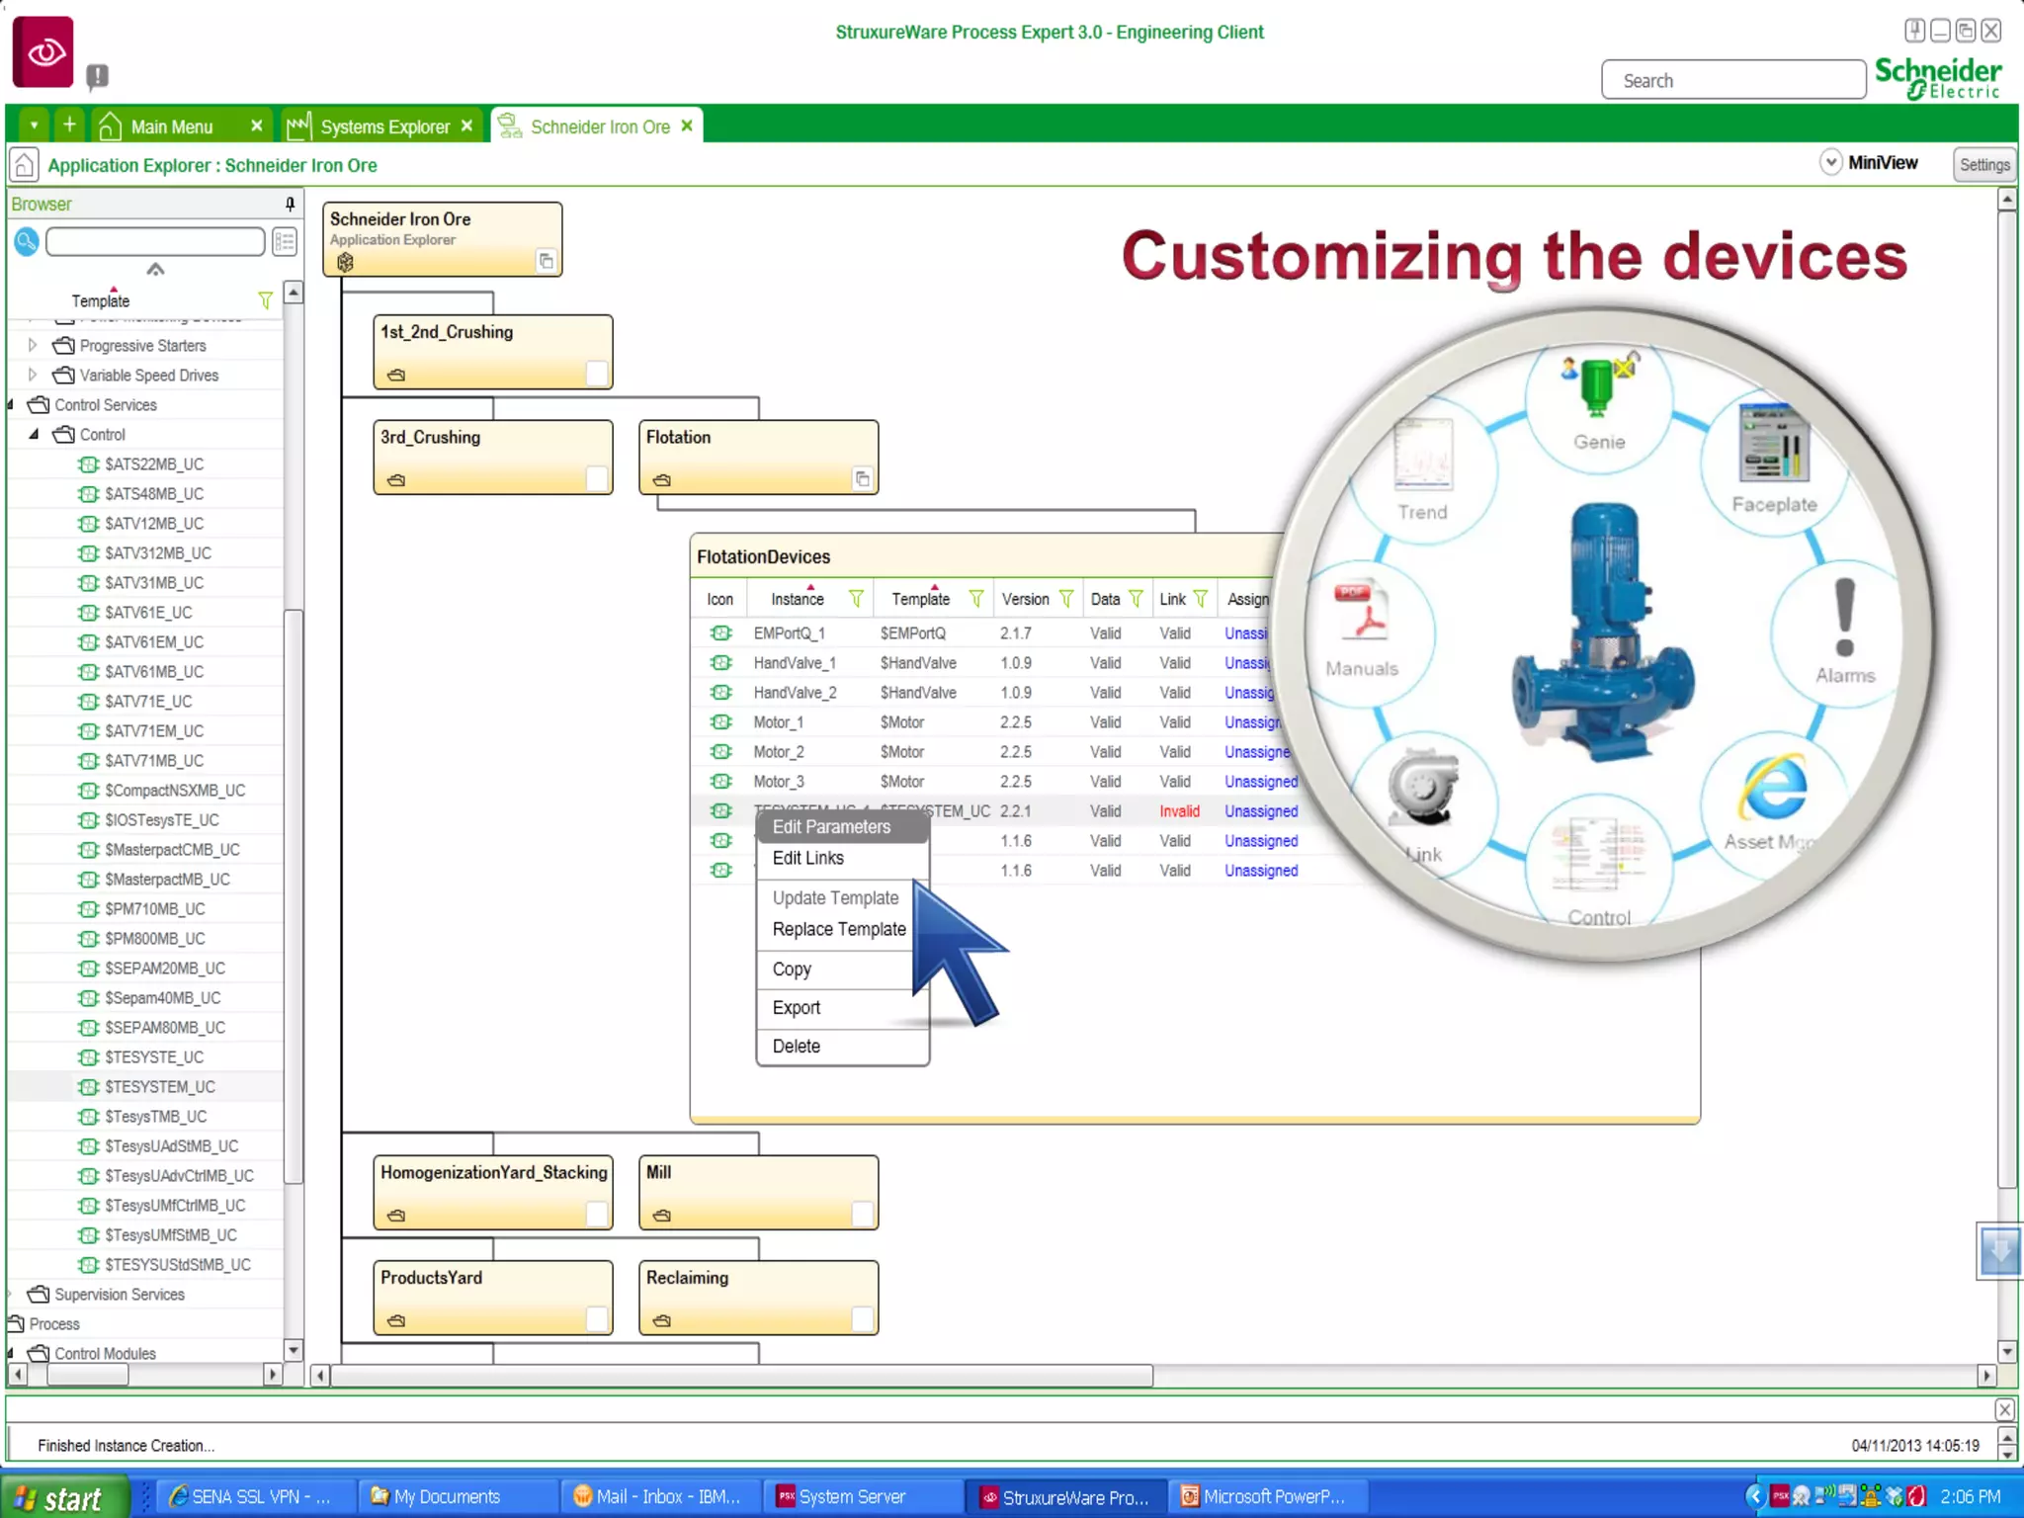Expand Variable Speed Drives tree node
This screenshot has width=2024, height=1518.
pyautogui.click(x=33, y=375)
